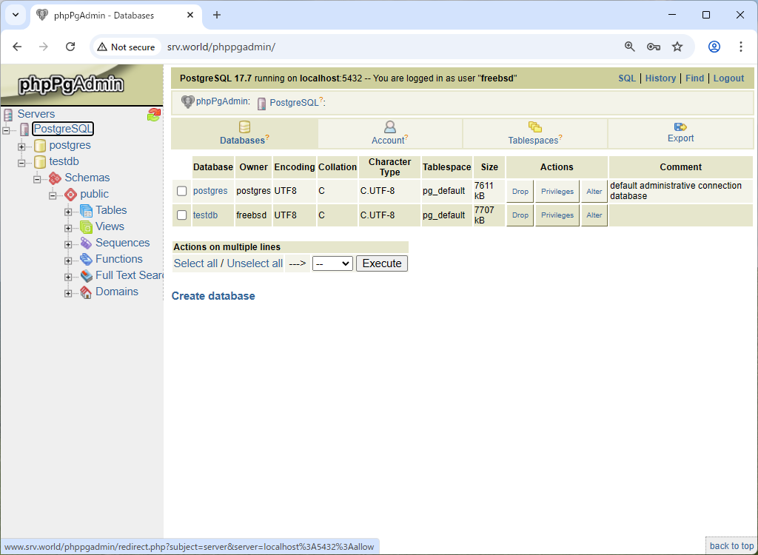Open the browser zoom magnifier icon
The width and height of the screenshot is (758, 555).
(x=629, y=47)
